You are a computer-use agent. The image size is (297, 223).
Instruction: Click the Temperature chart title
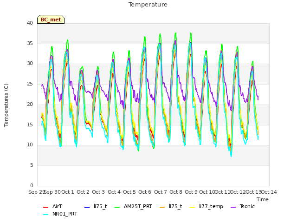click(148, 5)
